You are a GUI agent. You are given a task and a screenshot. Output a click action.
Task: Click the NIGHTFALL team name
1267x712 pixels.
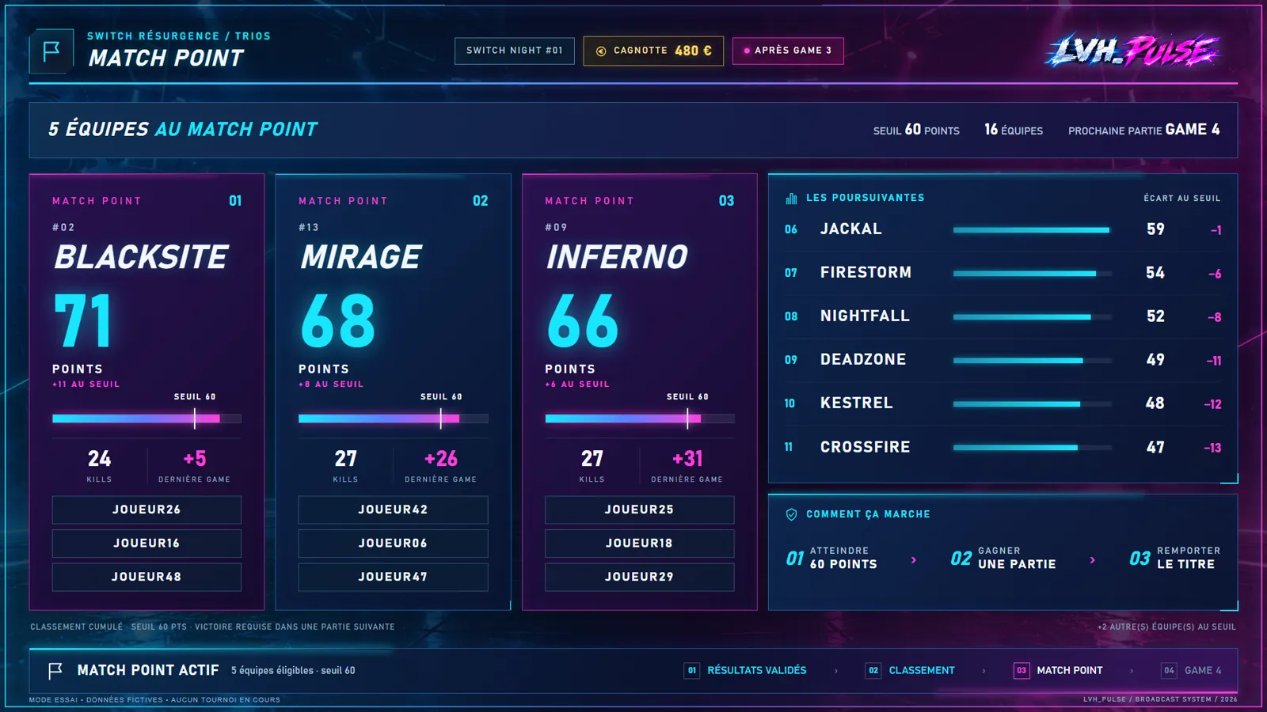point(865,316)
